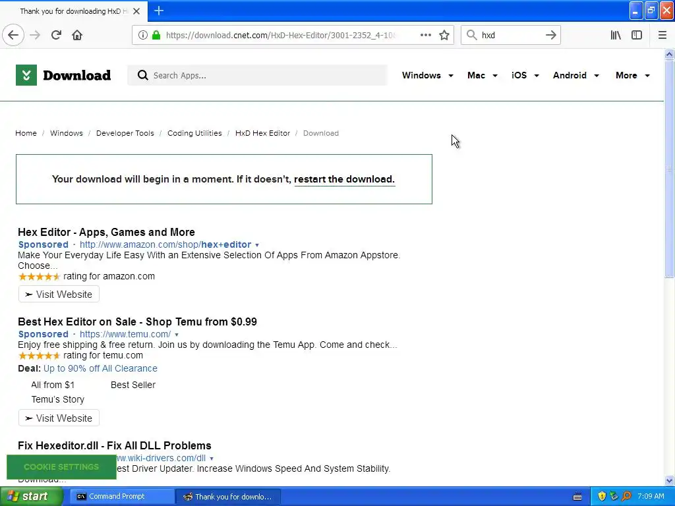Open the on-screen keyboard tray icon
Viewport: 675px width, 506px height.
(577, 497)
